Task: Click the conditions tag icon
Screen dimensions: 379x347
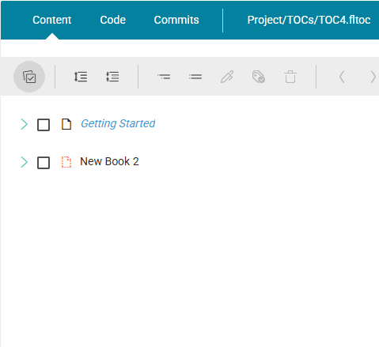Action: click(259, 77)
